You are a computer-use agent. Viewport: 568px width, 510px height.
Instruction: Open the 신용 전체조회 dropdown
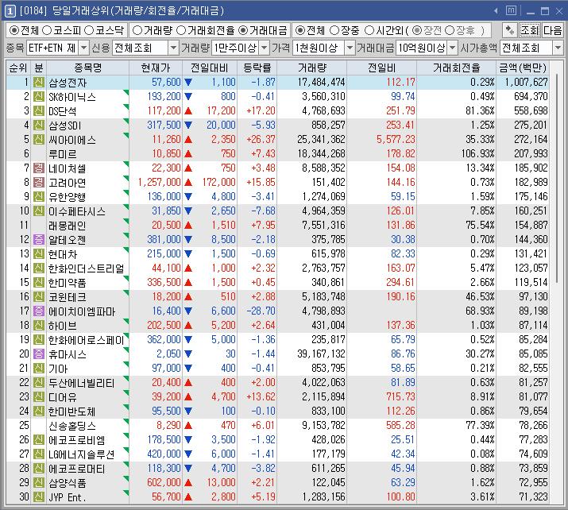point(174,48)
